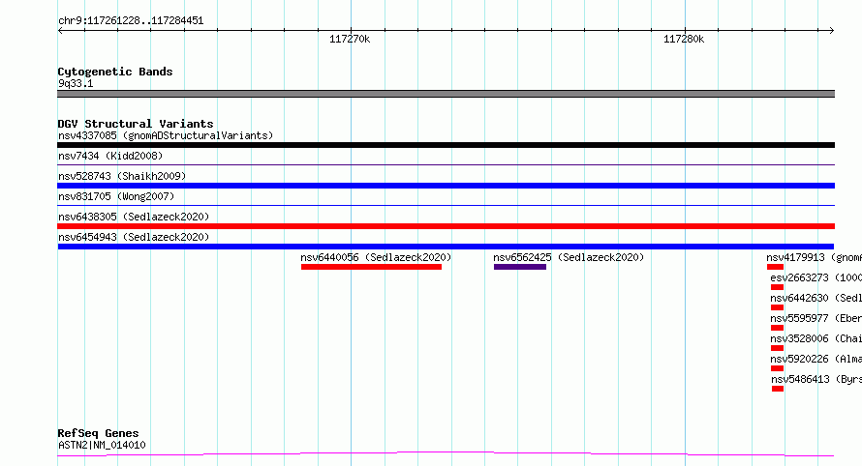Click the gray 9q33.1 cytogenetic band bar
The height and width of the screenshot is (466, 862).
[446, 94]
